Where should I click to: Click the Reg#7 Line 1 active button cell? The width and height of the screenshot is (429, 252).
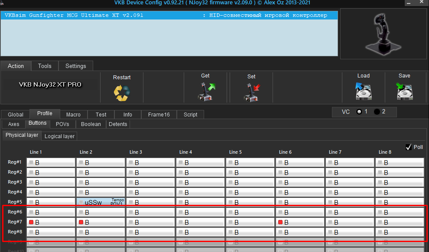click(x=51, y=222)
